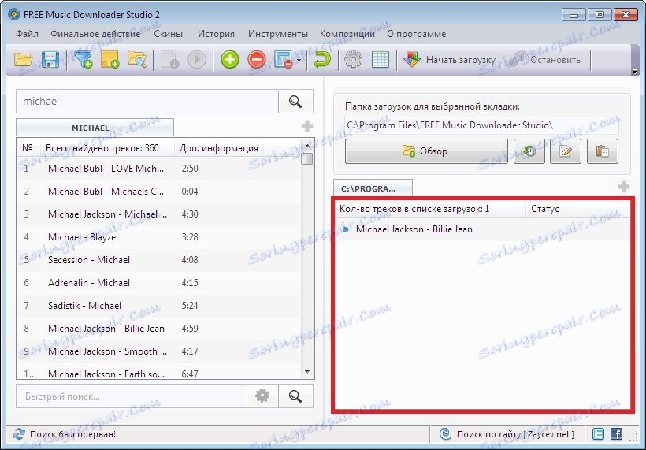Expand the toolbar overflow arrow
This screenshot has height=450, width=646.
coord(634,72)
